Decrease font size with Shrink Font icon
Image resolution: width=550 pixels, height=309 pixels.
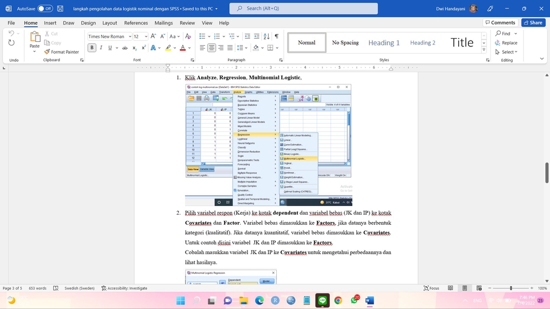162,37
